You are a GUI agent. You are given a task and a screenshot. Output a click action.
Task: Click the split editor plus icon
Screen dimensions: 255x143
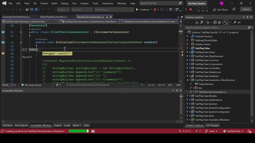(x=181, y=21)
